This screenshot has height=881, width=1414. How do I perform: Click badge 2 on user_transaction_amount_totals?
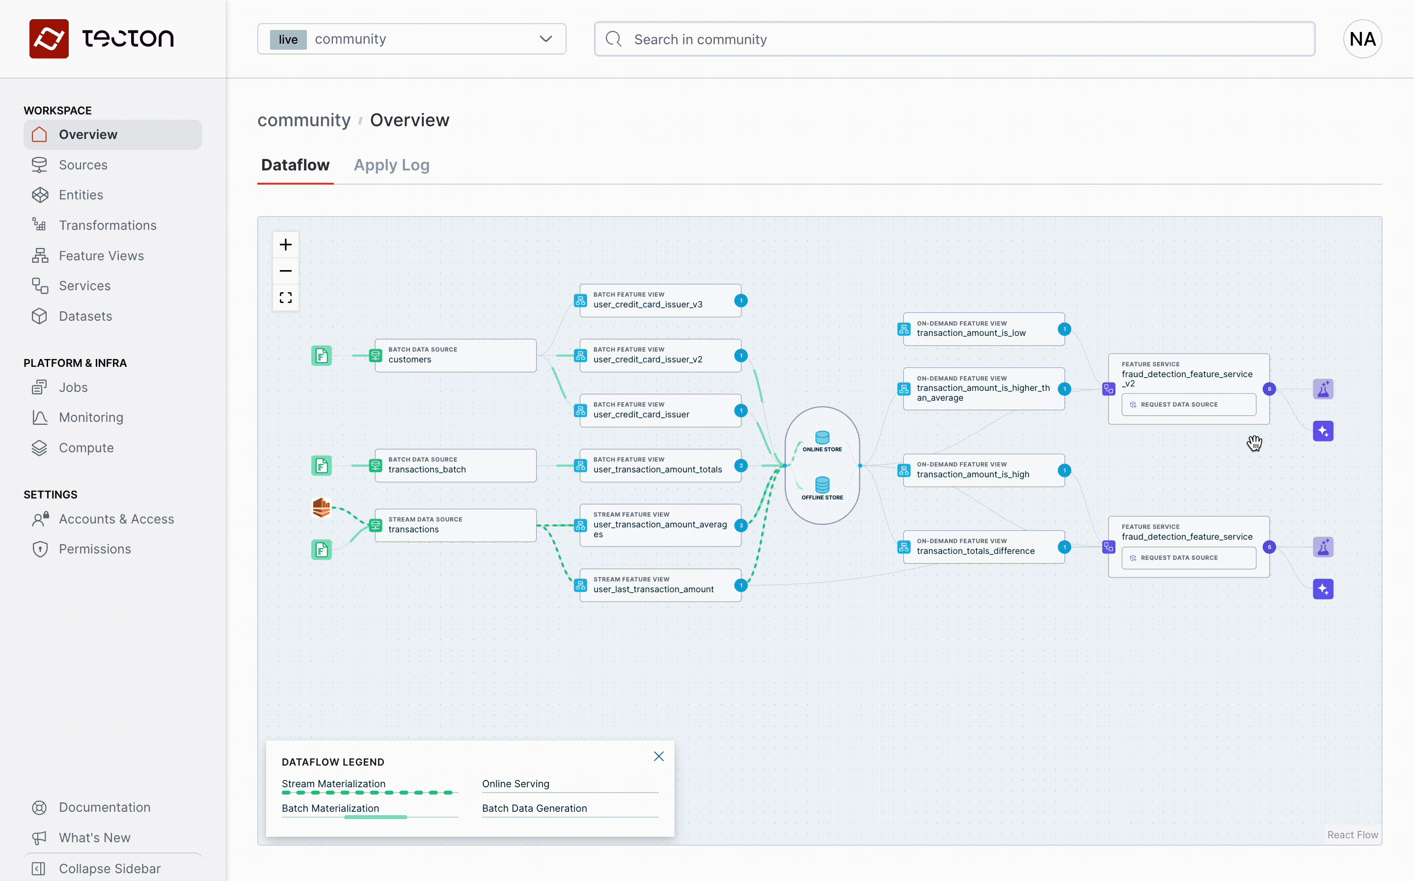click(741, 466)
